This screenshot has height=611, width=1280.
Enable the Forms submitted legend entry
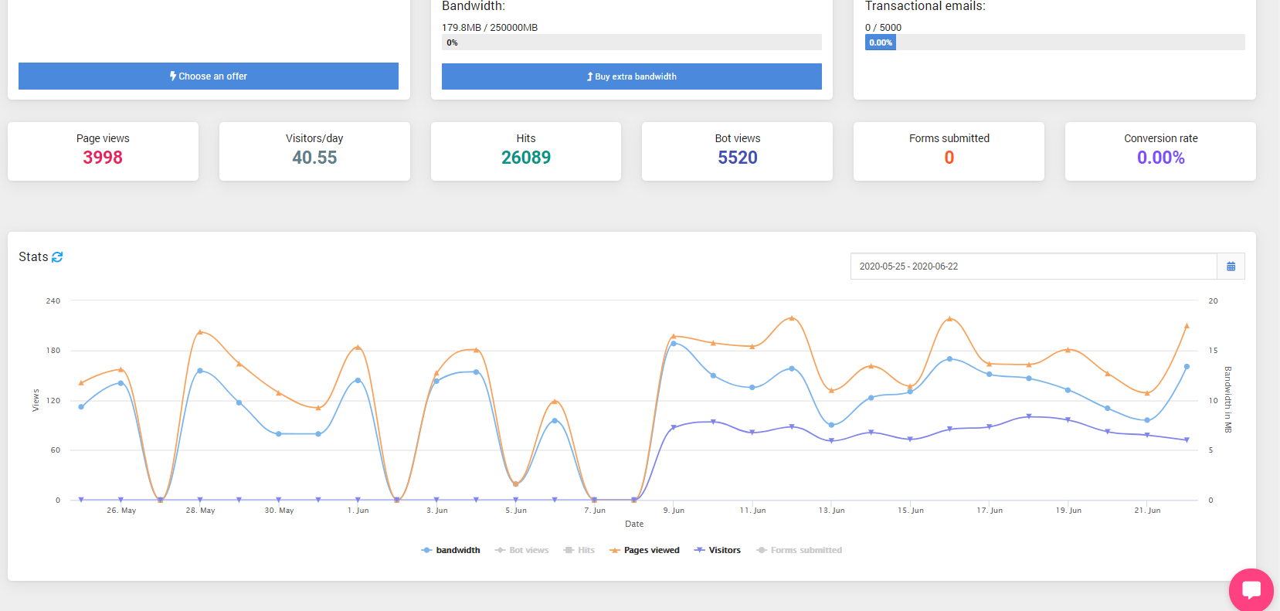(799, 550)
